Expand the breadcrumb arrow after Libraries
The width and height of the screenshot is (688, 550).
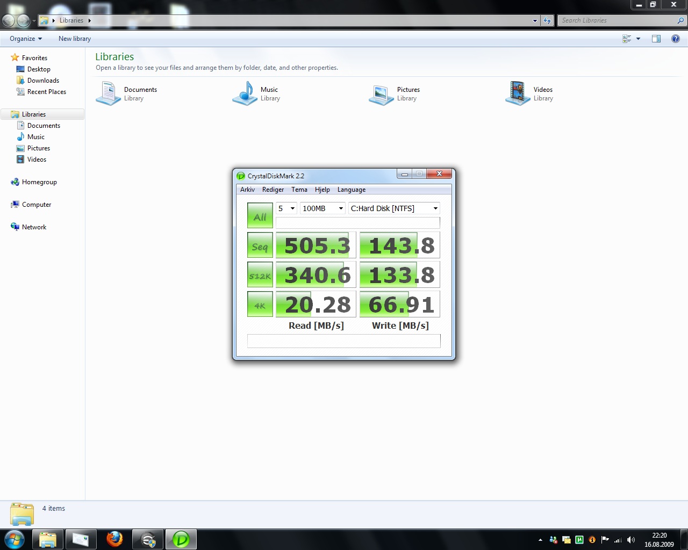(x=89, y=20)
